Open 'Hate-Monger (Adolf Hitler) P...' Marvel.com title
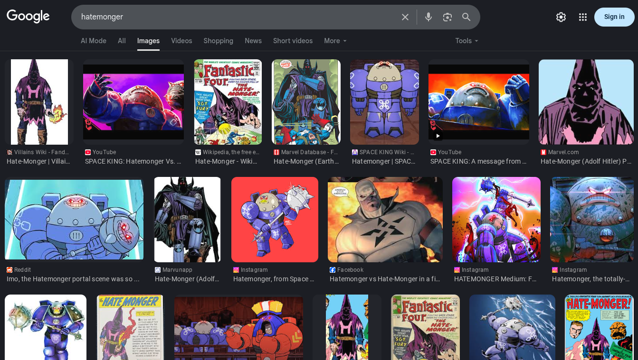Screen dimensions: 638x360 (586, 161)
